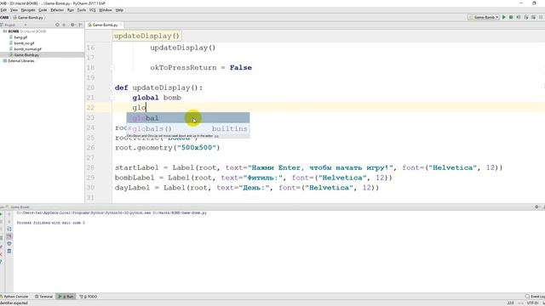This screenshot has height=306, width=545.
Task: Open the Code menu
Action: [43, 10]
